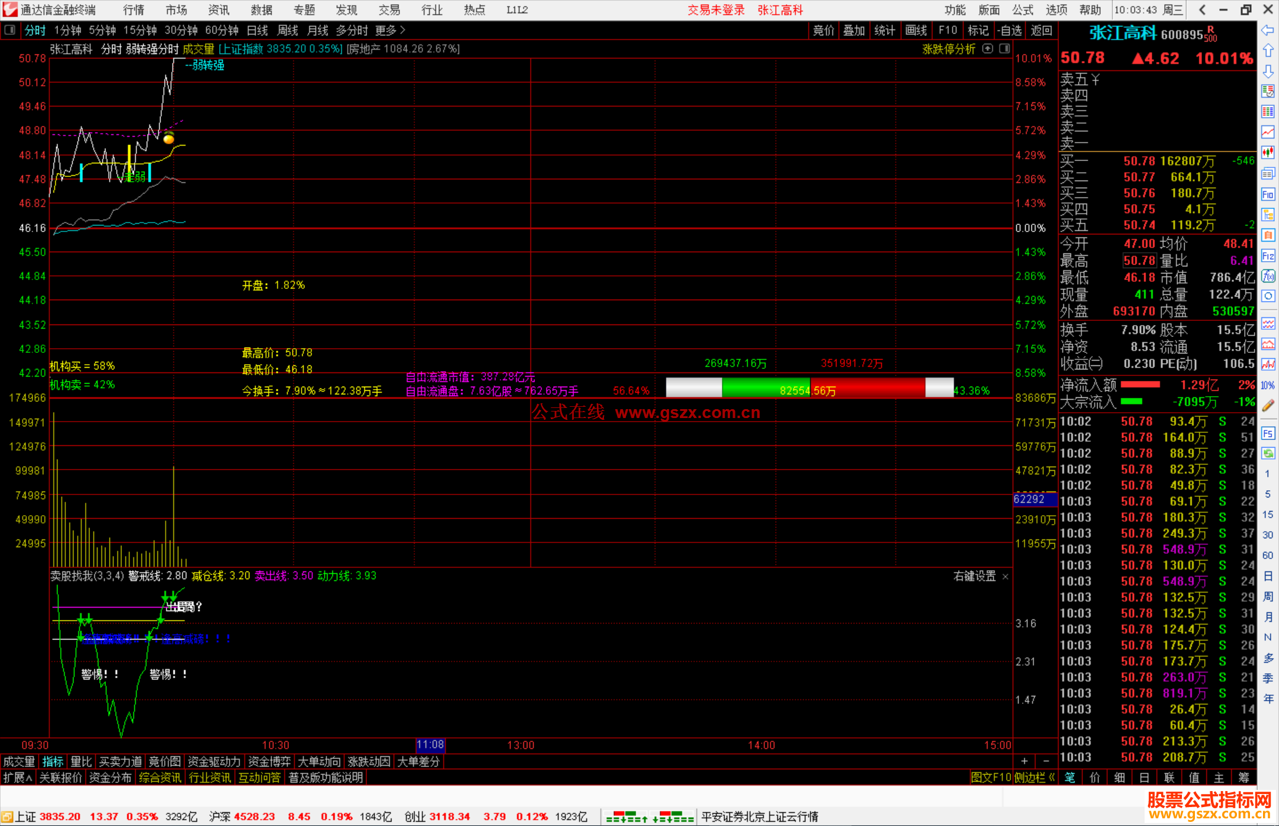
Task: Open the colored quote table icon
Action: click(1268, 111)
